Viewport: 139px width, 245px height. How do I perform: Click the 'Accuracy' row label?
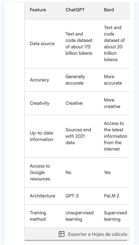click(39, 80)
